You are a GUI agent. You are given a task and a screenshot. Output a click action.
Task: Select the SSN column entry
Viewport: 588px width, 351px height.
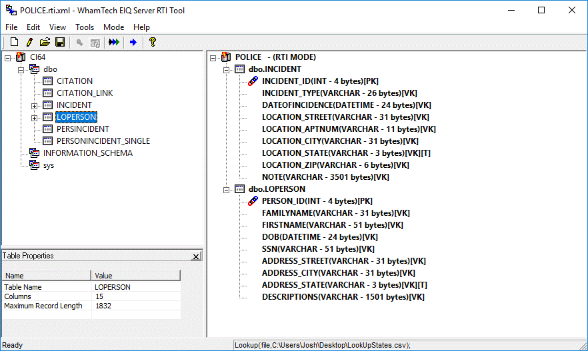[318, 248]
